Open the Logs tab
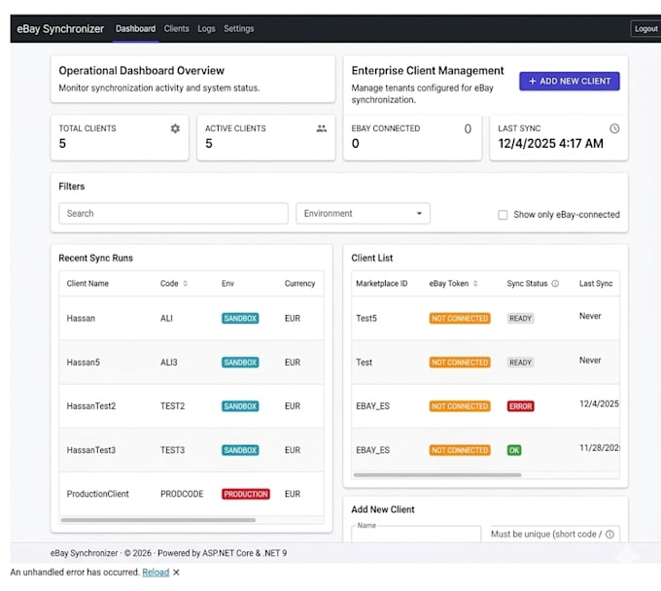Viewport: 661px width, 591px height. point(206,28)
